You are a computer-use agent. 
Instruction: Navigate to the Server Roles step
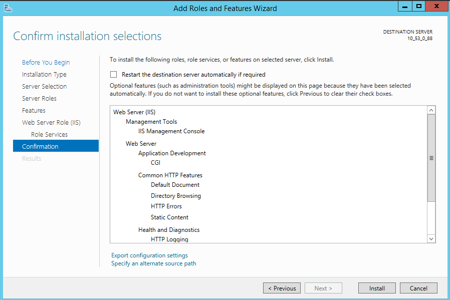[x=39, y=99]
